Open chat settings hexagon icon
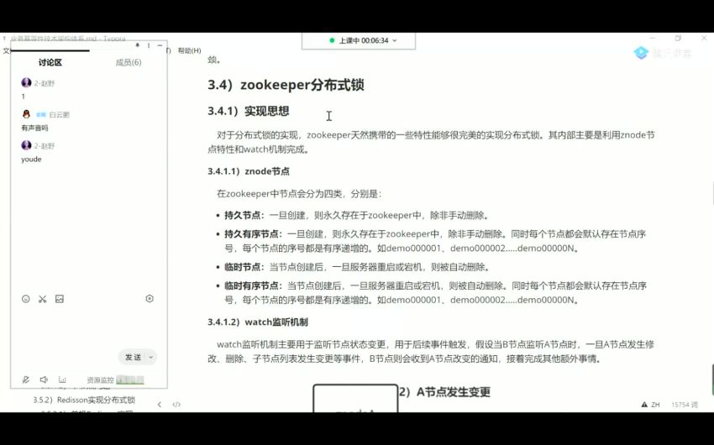Viewport: 714px width, 445px height. tap(150, 299)
